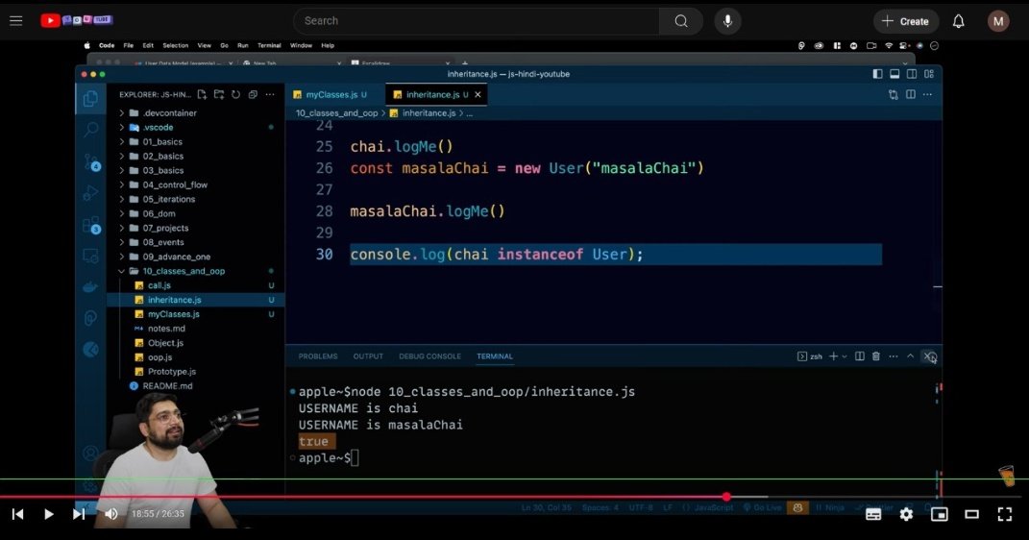This screenshot has height=540, width=1029.
Task: Play the paused video
Action: coord(48,514)
